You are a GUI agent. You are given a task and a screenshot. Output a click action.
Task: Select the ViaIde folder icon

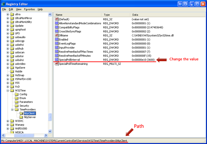click(12, 71)
